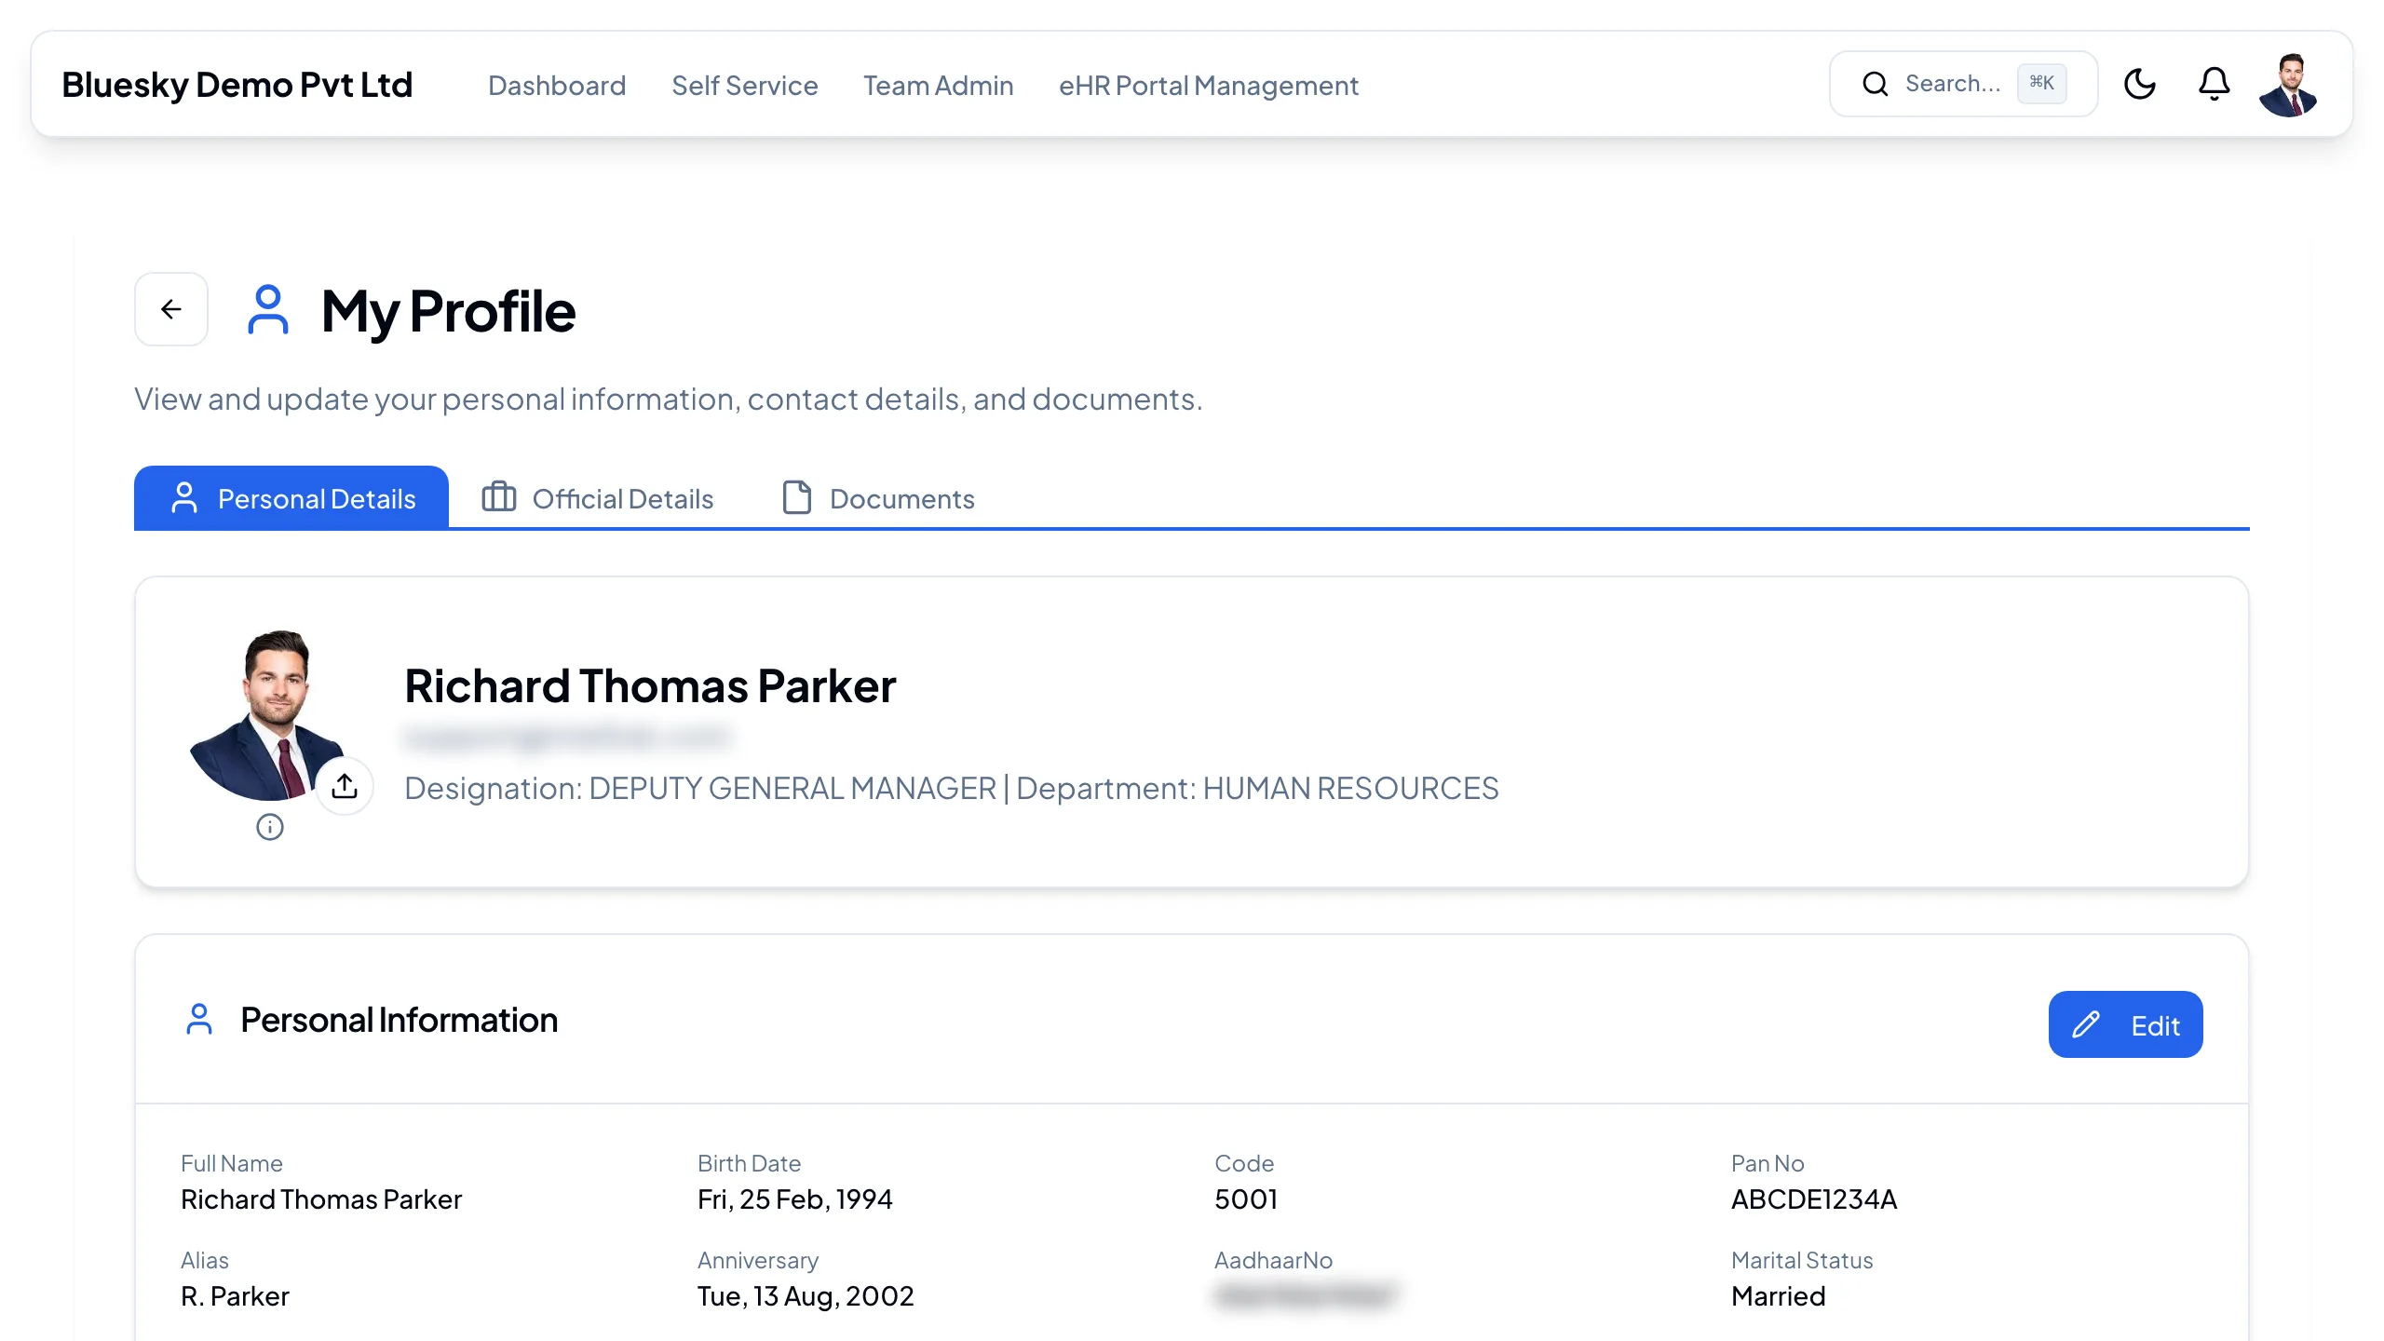The height and width of the screenshot is (1341, 2384).
Task: Click the briefcase icon on Official Details
Action: 498,497
